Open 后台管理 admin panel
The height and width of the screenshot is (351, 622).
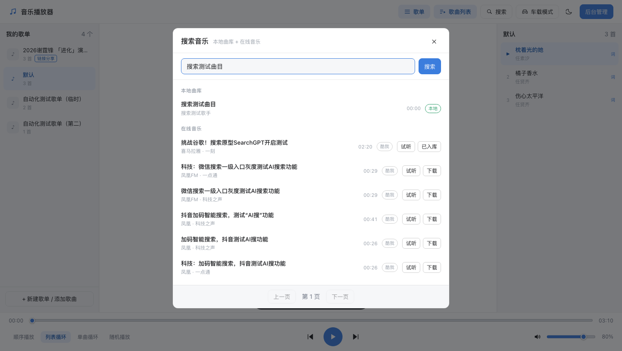click(597, 12)
